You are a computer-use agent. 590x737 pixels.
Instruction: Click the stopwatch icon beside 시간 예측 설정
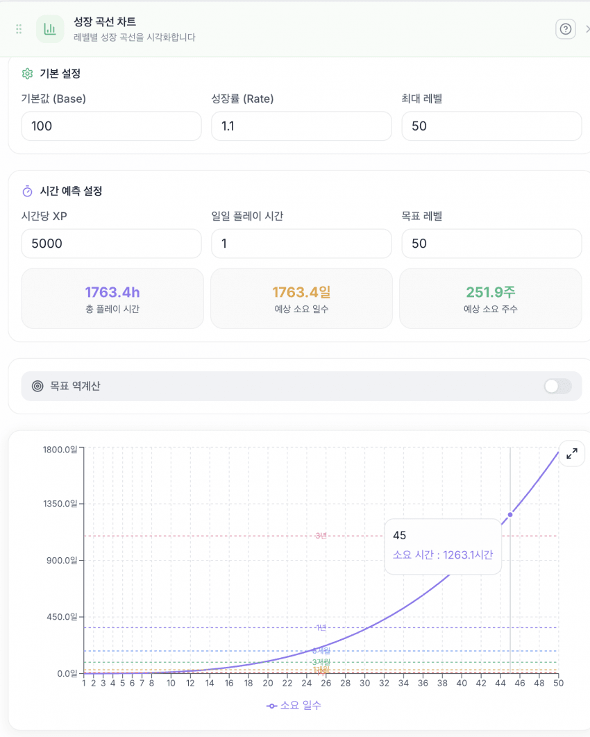click(x=28, y=191)
